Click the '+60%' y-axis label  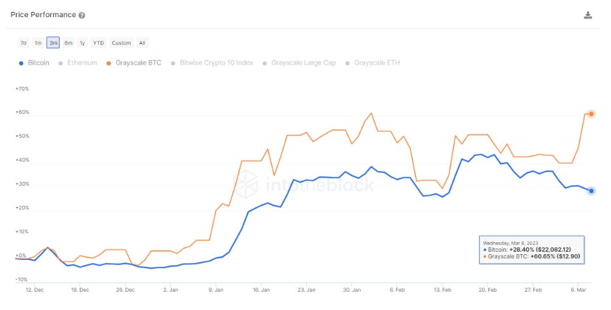click(22, 112)
